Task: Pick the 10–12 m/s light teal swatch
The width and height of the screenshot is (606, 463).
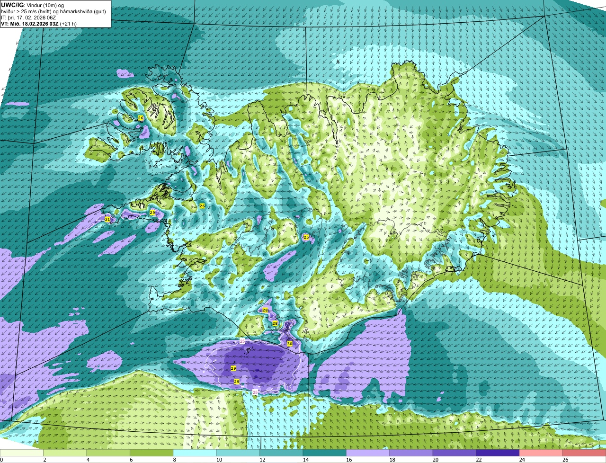Action: [x=238, y=453]
